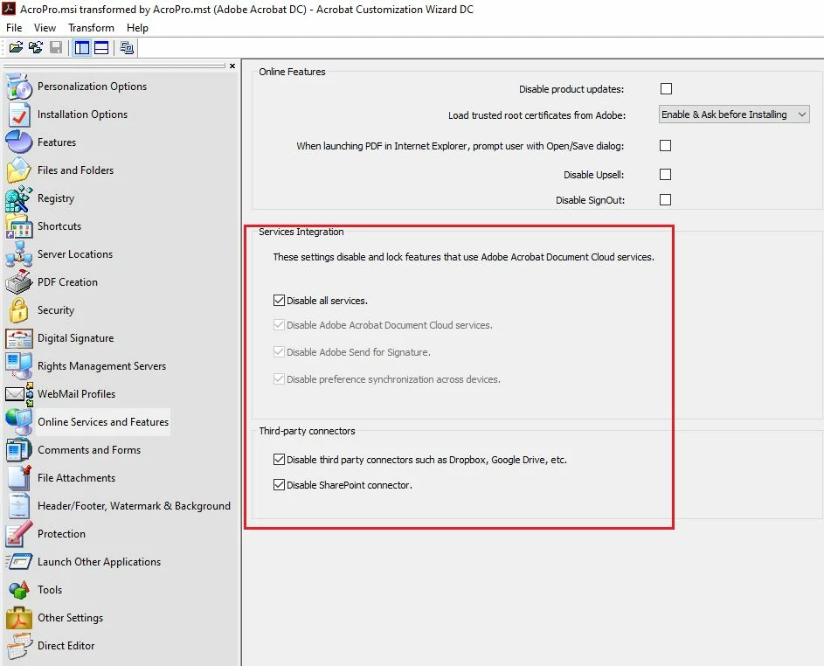
Task: Click the Adobe Acrobat title bar icon
Action: [x=9, y=9]
